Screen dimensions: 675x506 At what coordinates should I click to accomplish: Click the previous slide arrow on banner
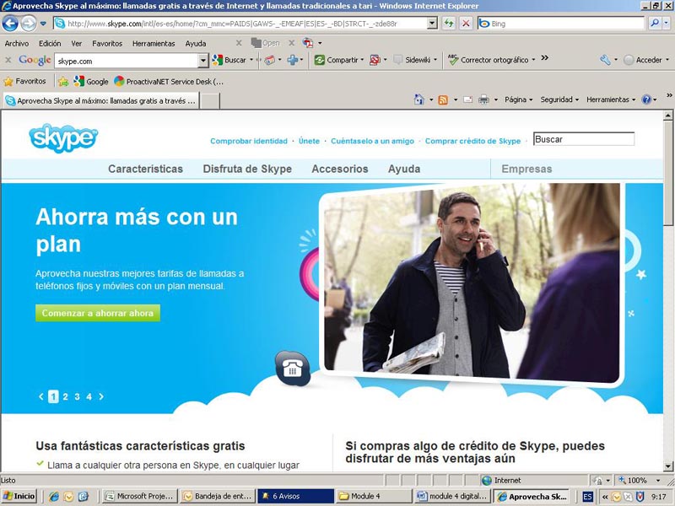(x=40, y=396)
